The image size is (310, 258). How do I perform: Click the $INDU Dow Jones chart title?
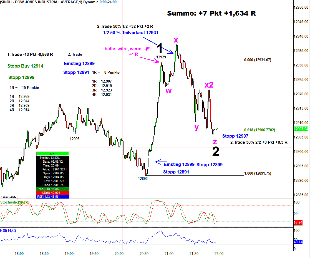point(58,2)
